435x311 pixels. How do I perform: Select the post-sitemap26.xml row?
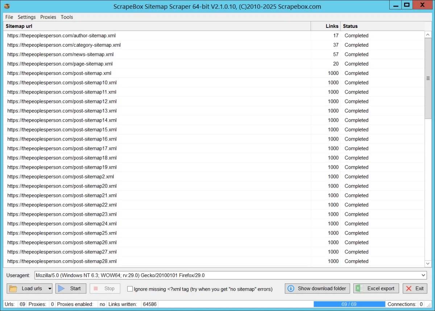(214, 243)
